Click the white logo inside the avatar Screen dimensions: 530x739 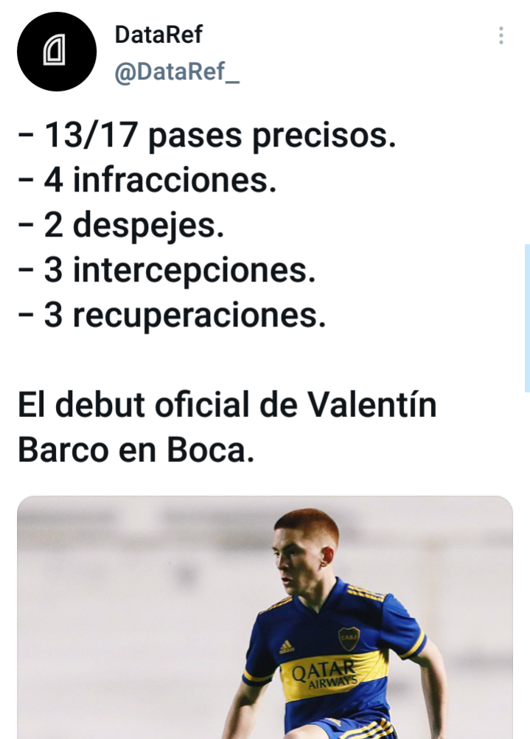[55, 50]
